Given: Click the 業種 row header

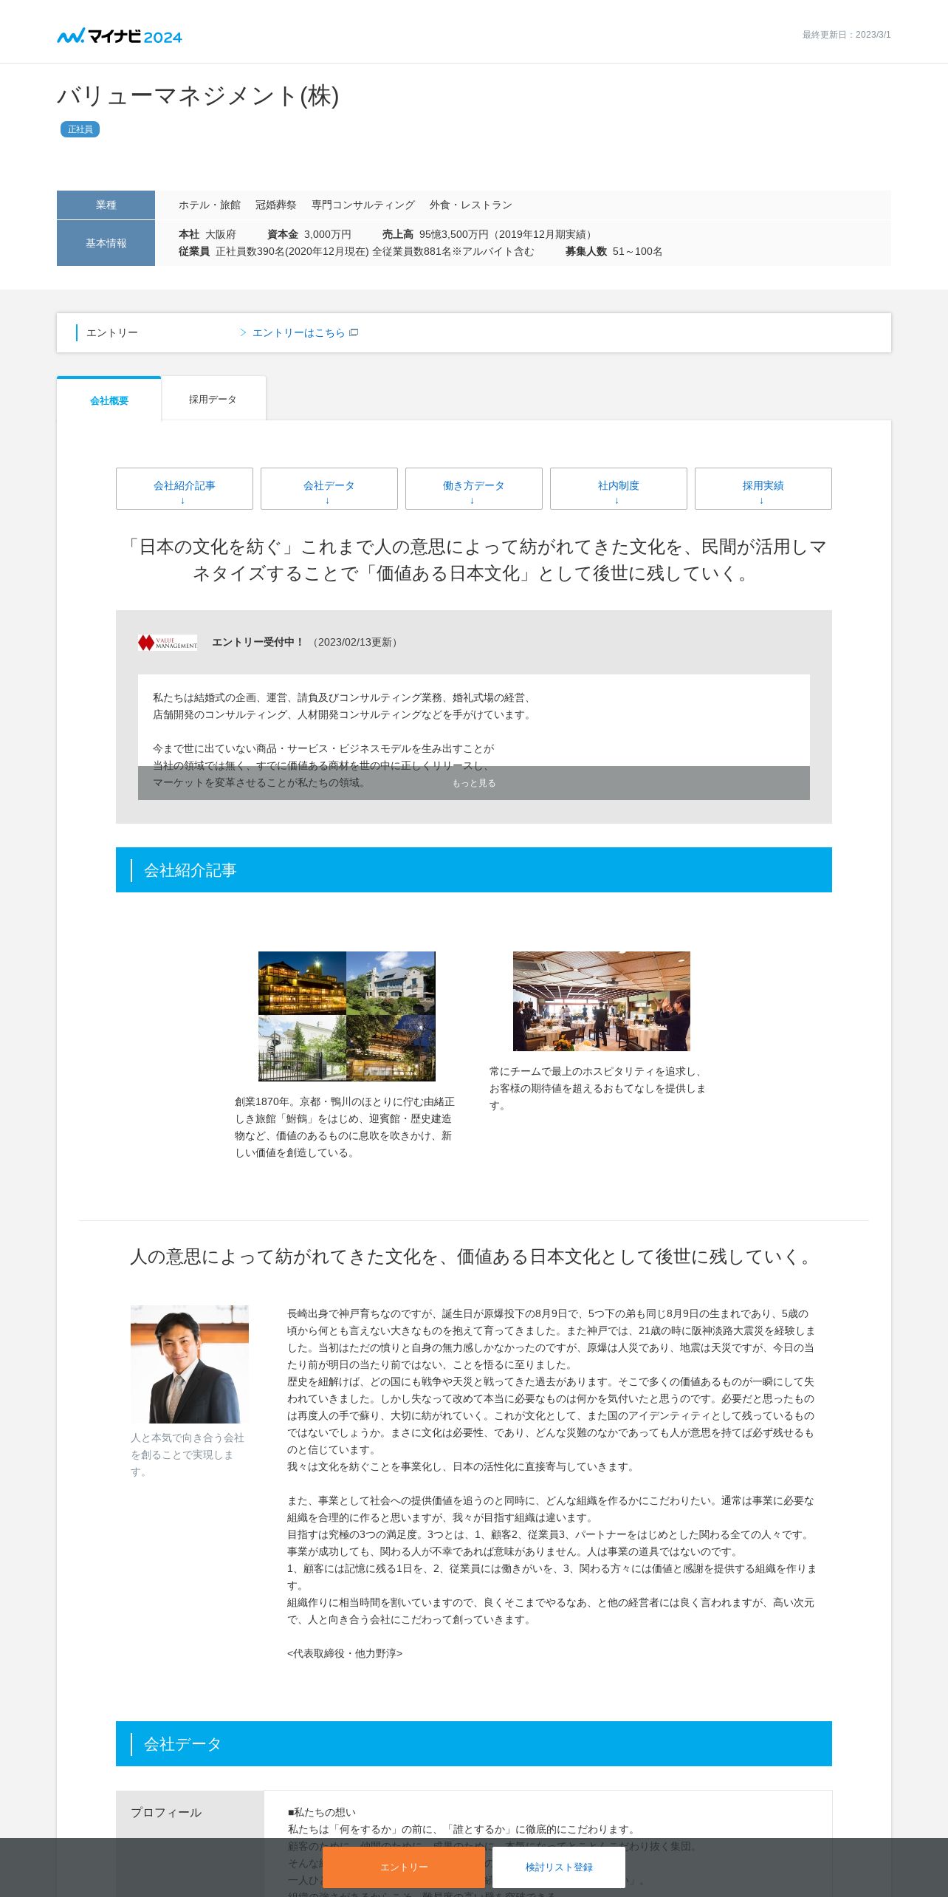Looking at the screenshot, I should [x=106, y=205].
